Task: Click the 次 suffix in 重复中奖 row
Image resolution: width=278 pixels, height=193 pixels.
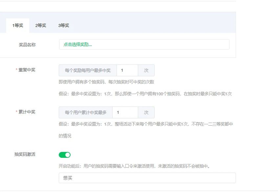Action: pyautogui.click(x=146, y=70)
